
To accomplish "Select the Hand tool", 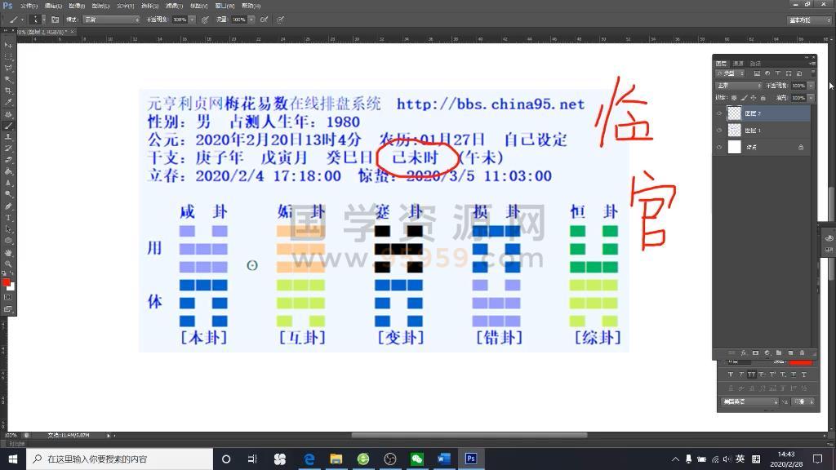I will [x=8, y=253].
